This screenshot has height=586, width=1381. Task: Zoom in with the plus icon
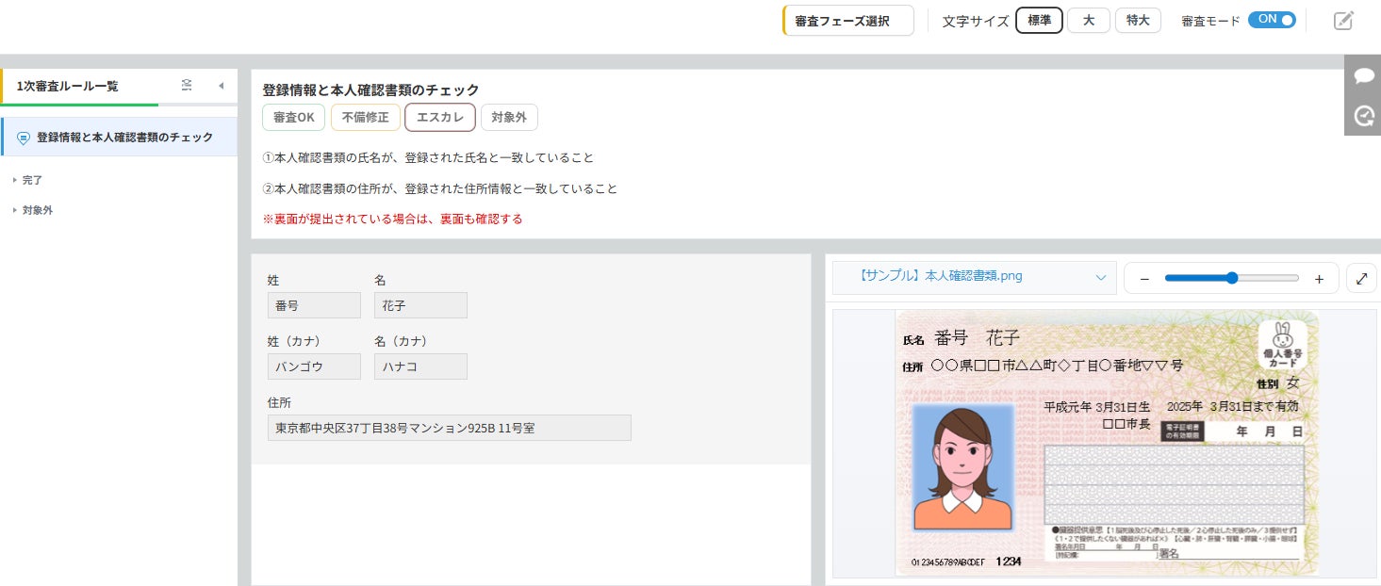[1319, 279]
